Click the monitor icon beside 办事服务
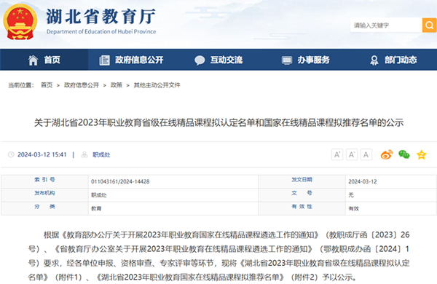Screen dimensions: 437x284 point(287,60)
